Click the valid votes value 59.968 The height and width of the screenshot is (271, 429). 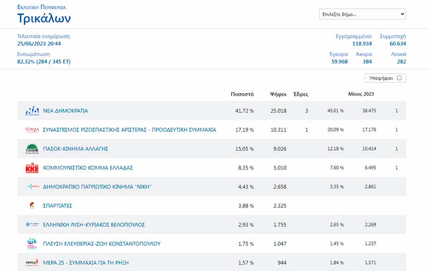(x=340, y=62)
